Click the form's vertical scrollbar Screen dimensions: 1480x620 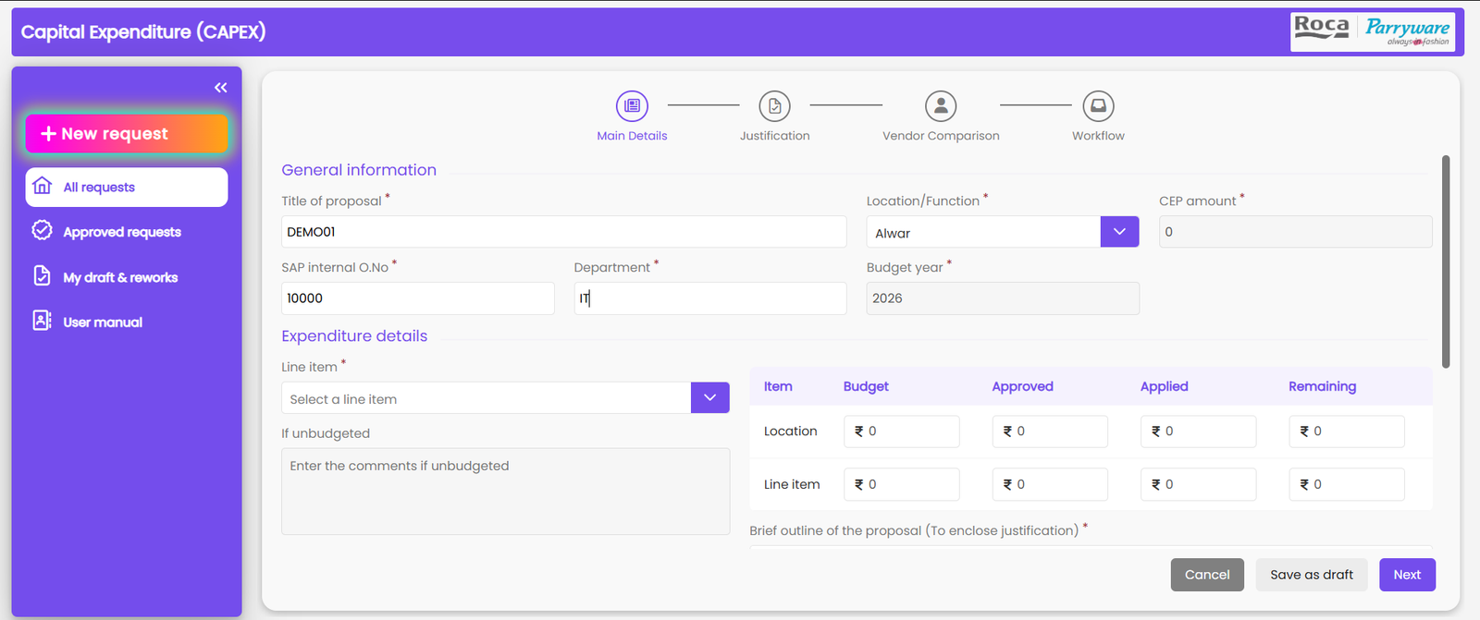[x=1446, y=261]
